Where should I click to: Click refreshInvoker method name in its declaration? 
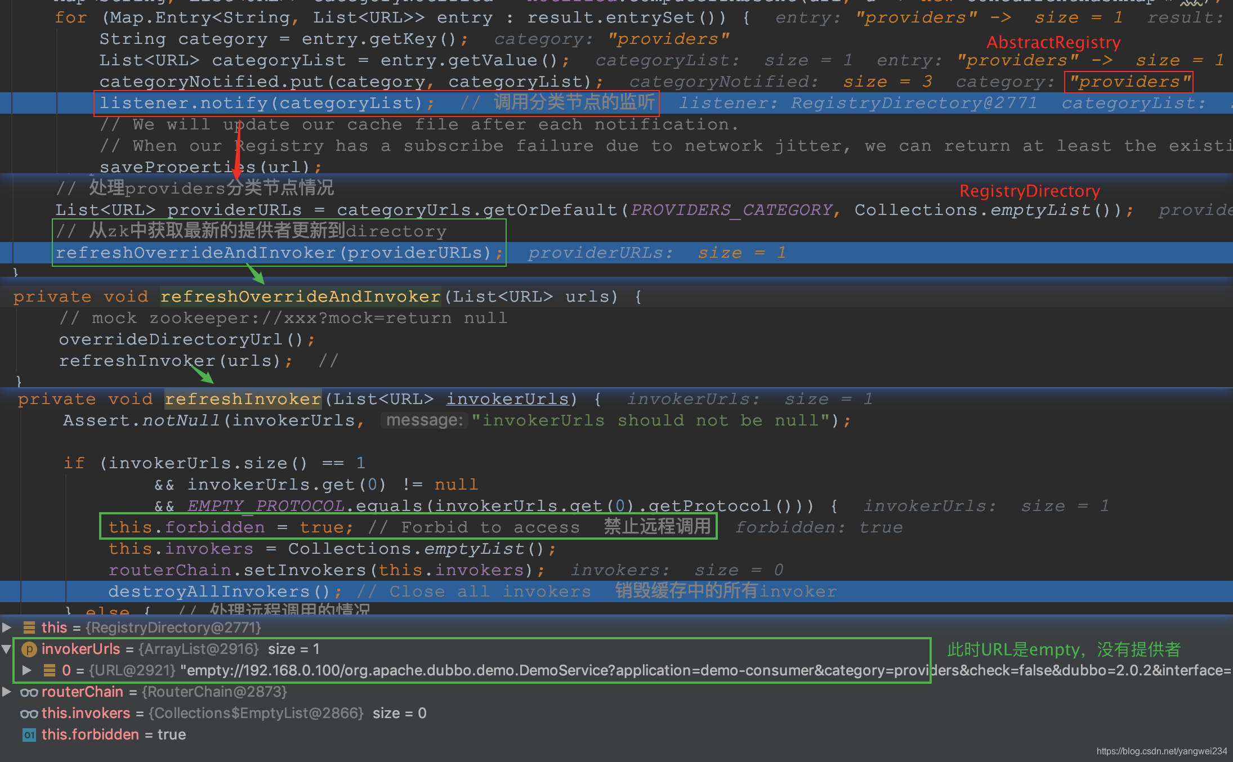click(x=243, y=399)
